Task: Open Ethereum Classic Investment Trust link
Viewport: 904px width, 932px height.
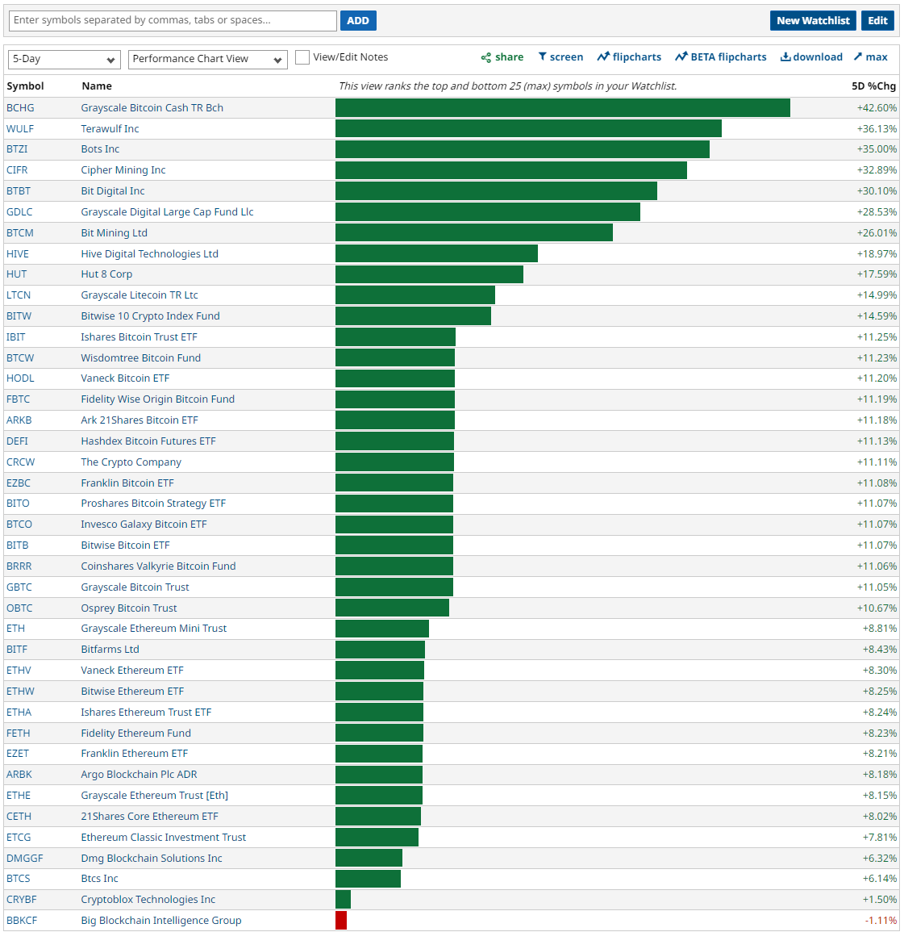Action: [164, 838]
